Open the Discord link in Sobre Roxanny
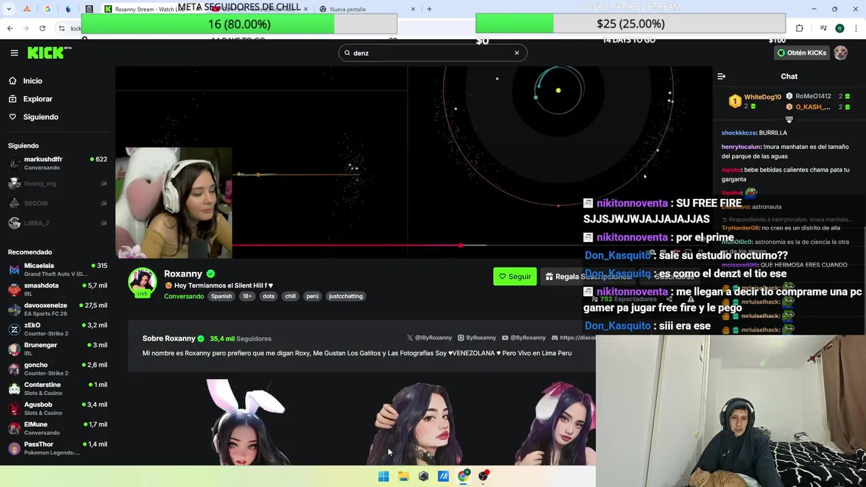This screenshot has width=866, height=487. (x=574, y=338)
